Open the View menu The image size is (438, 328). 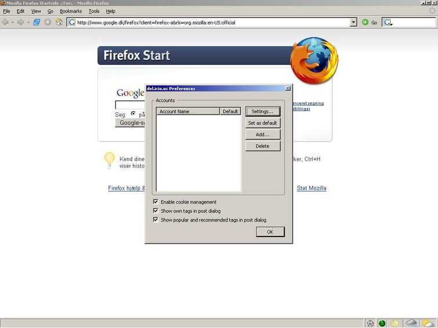pos(36,11)
